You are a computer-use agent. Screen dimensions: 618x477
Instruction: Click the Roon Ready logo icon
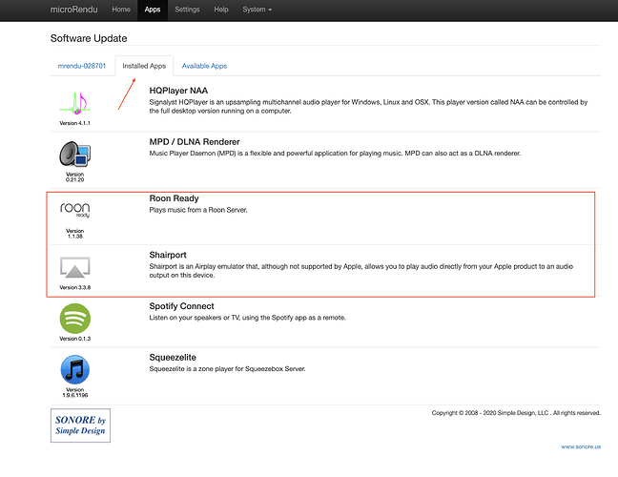pos(75,210)
